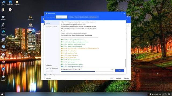Click the Обновить update link

point(126,78)
